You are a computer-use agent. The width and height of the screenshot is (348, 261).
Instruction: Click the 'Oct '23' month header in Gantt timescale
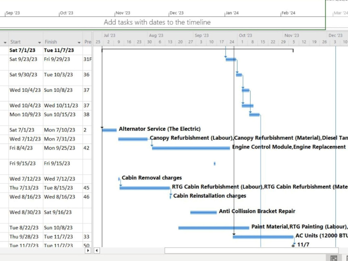click(x=245, y=35)
